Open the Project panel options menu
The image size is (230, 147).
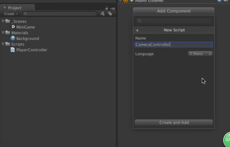[113, 9]
